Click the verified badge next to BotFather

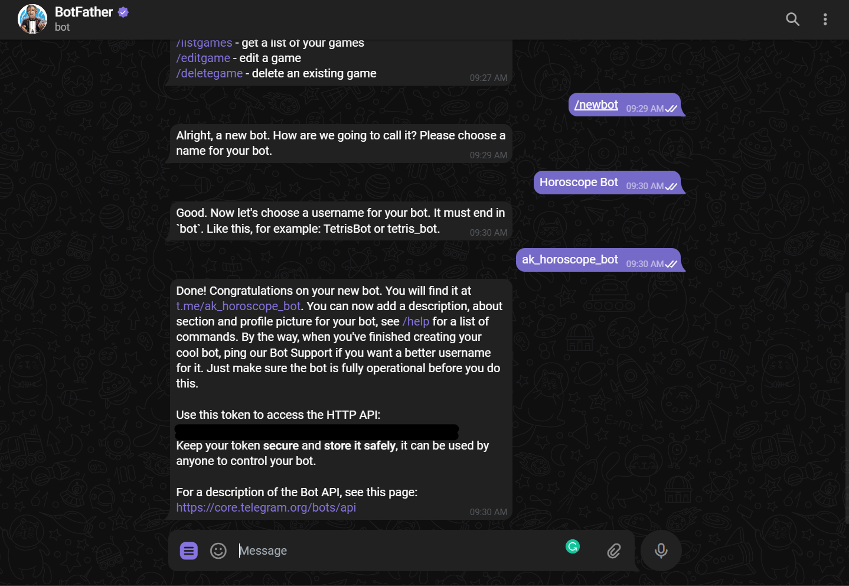(x=123, y=12)
